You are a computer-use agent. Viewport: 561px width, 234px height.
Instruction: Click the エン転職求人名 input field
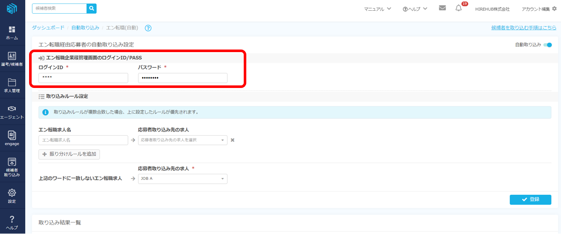tap(83, 140)
